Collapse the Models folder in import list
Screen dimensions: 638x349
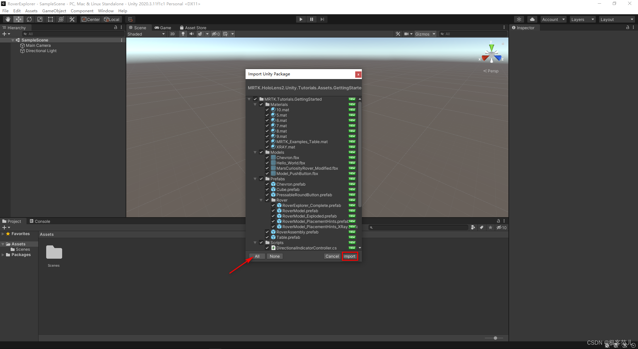(x=255, y=152)
